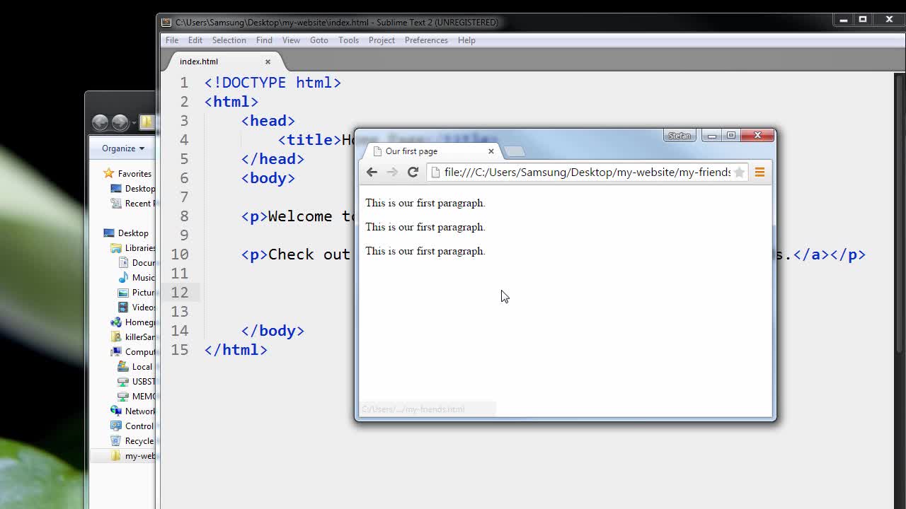906x509 pixels.
Task: Open the Goto menu in Sublime Text
Action: [319, 40]
